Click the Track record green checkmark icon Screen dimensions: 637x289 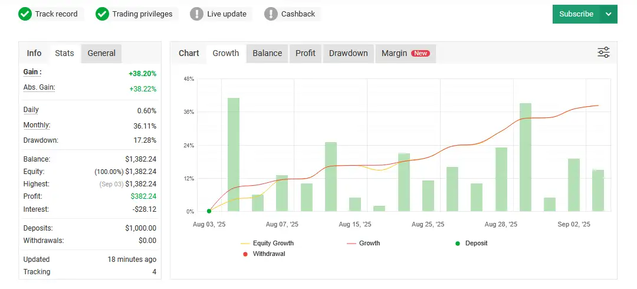(25, 14)
